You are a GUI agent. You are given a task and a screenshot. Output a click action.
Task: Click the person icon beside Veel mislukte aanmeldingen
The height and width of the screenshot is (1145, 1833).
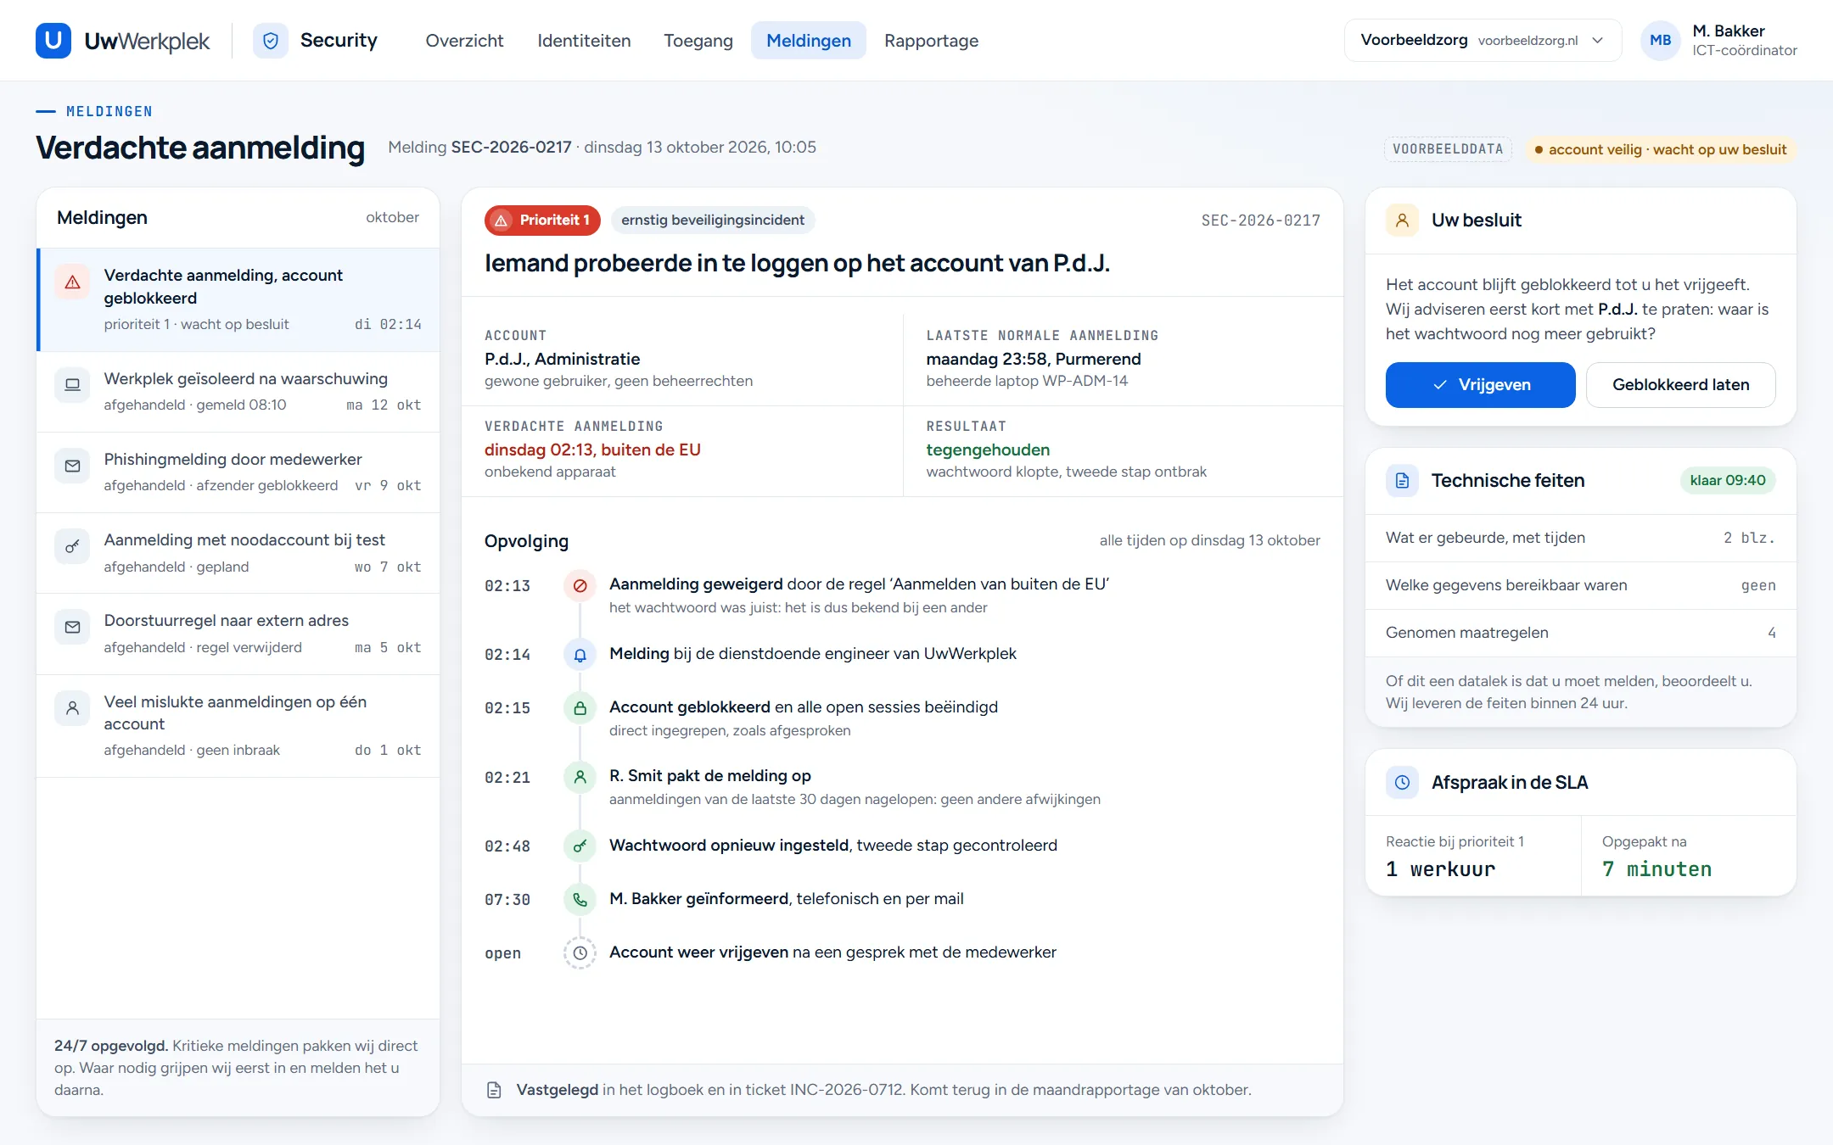(x=73, y=707)
